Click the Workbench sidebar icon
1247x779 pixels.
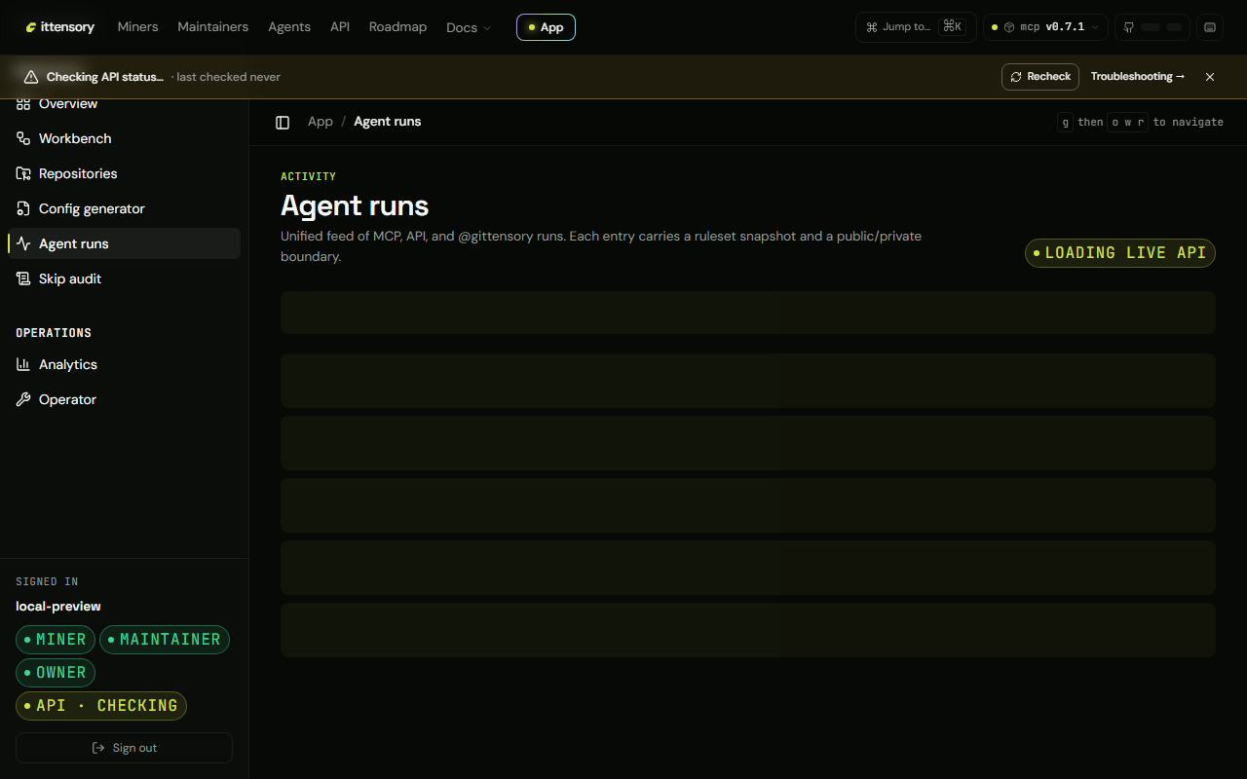click(x=23, y=138)
